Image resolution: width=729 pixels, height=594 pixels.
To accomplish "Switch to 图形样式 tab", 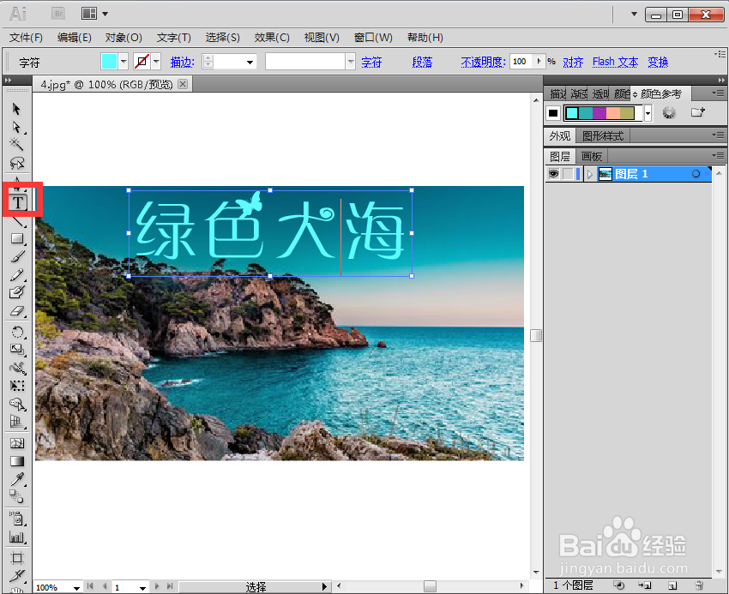I will pyautogui.click(x=603, y=135).
